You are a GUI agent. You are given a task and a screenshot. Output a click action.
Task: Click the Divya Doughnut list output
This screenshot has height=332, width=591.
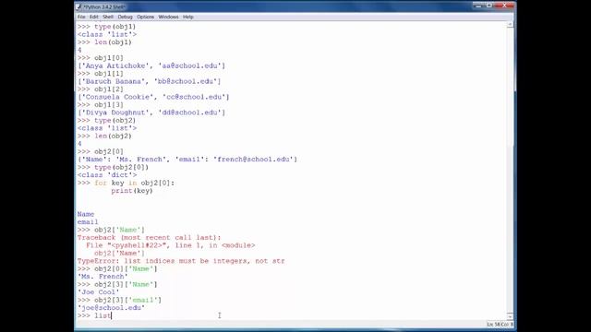[x=151, y=113]
